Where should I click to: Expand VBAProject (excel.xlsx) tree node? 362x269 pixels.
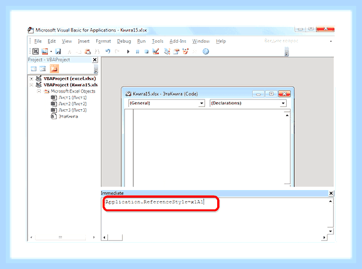tap(32, 78)
